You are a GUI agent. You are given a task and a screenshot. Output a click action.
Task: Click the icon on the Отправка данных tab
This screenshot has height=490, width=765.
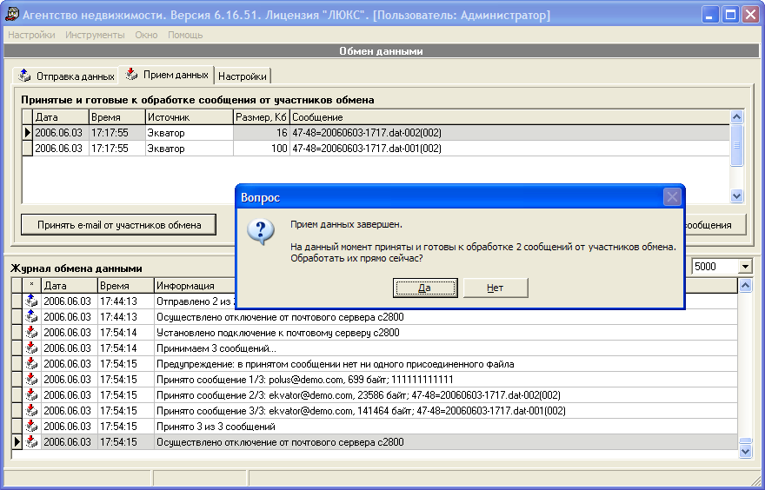(24, 76)
